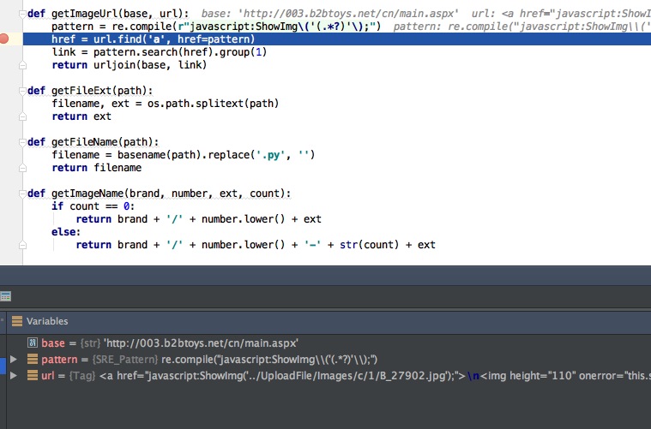Click the def getFileExt(path) signature
This screenshot has width=651, height=429.
90,91
